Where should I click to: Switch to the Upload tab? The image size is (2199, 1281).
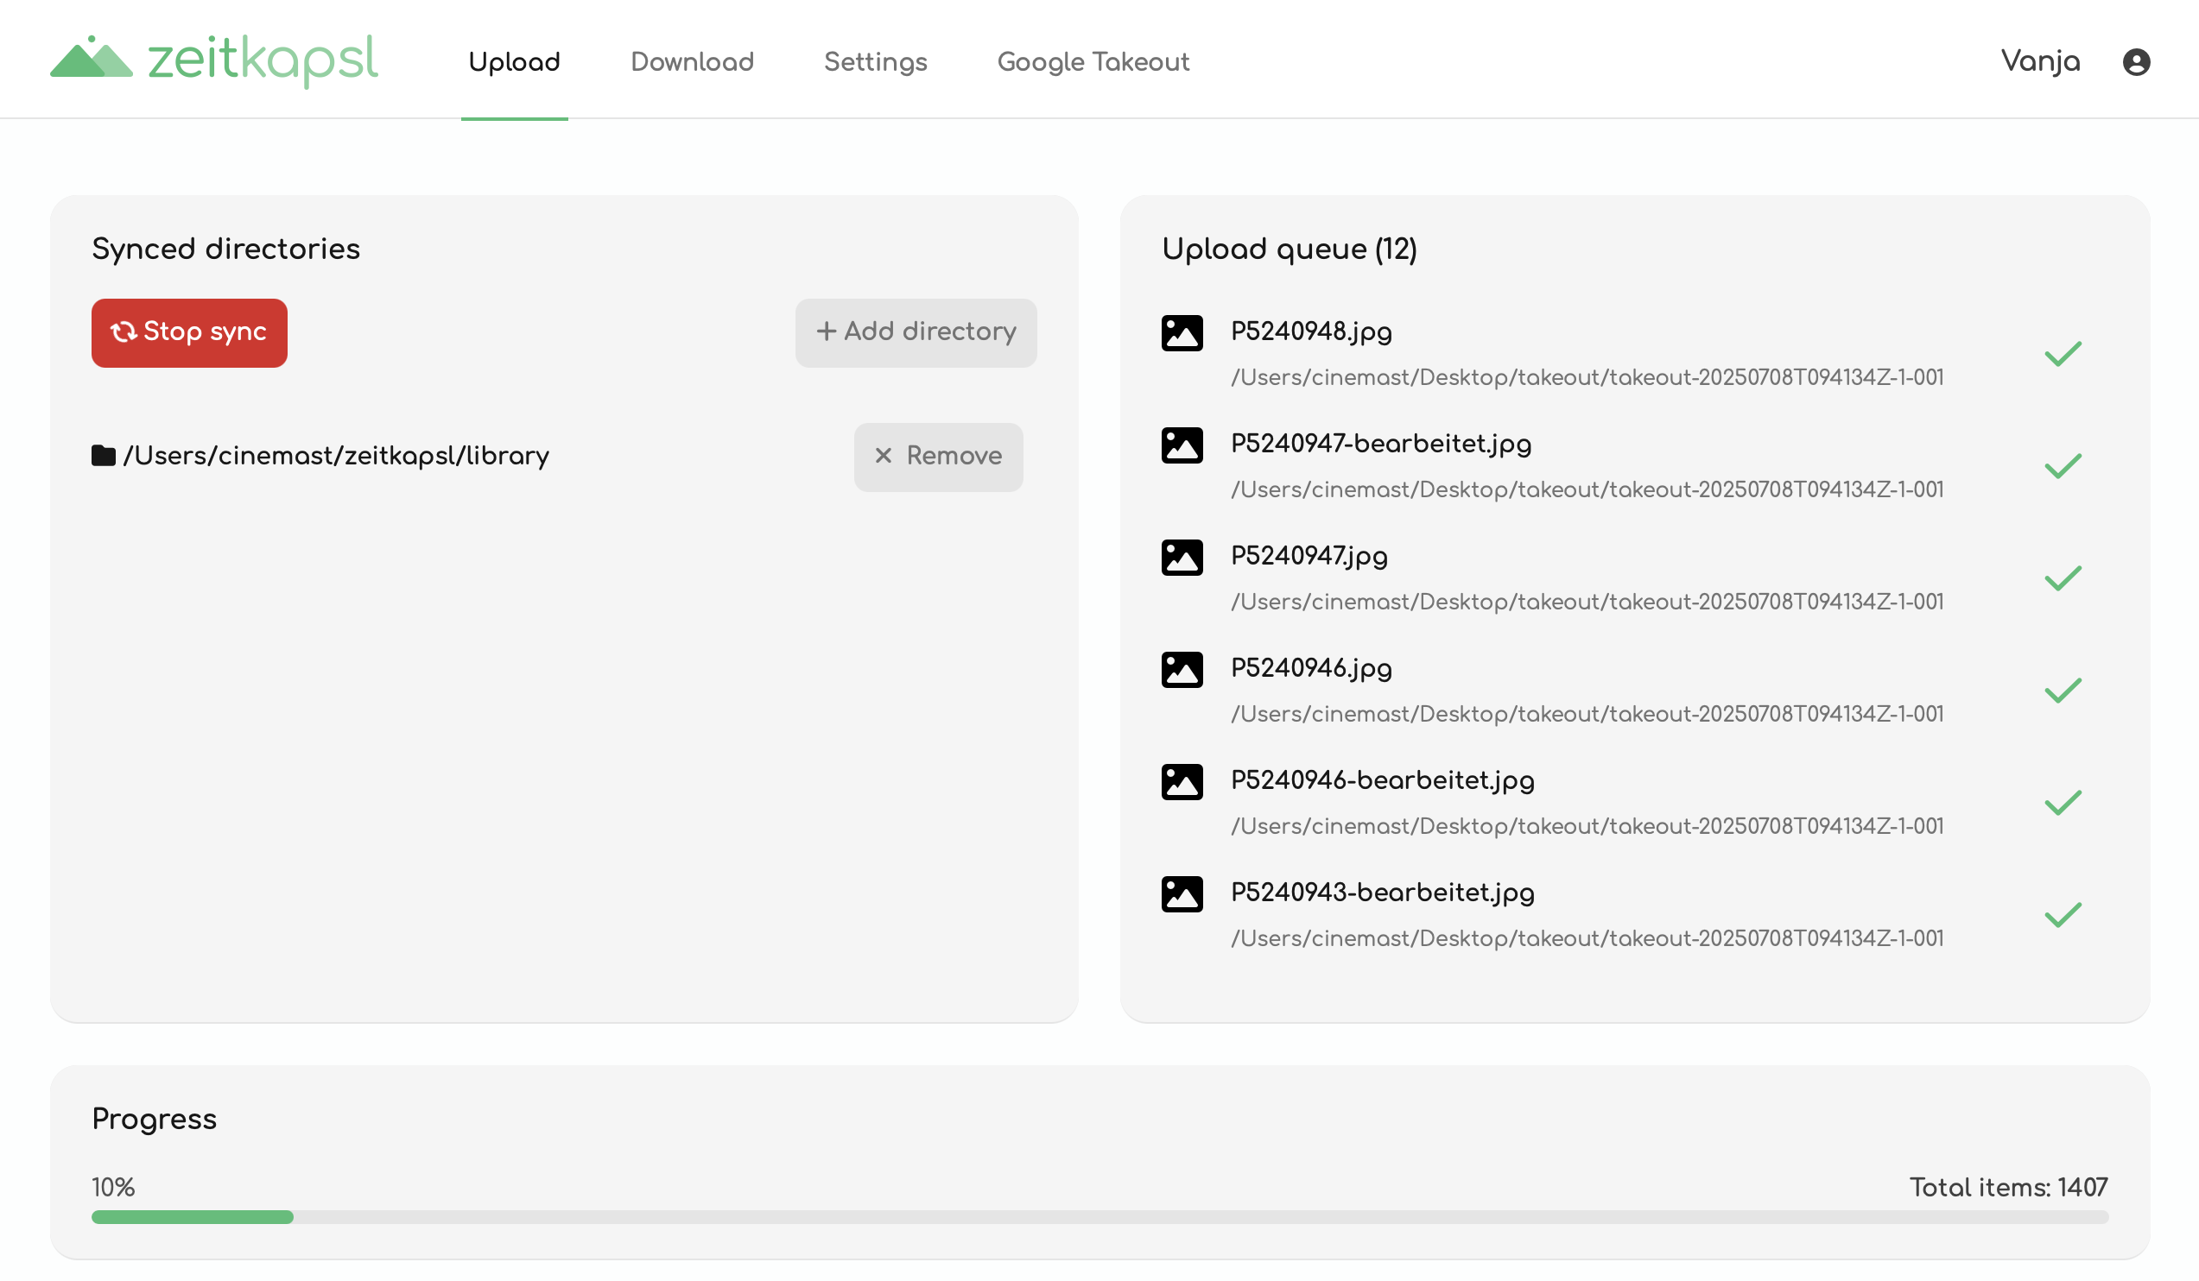point(514,62)
